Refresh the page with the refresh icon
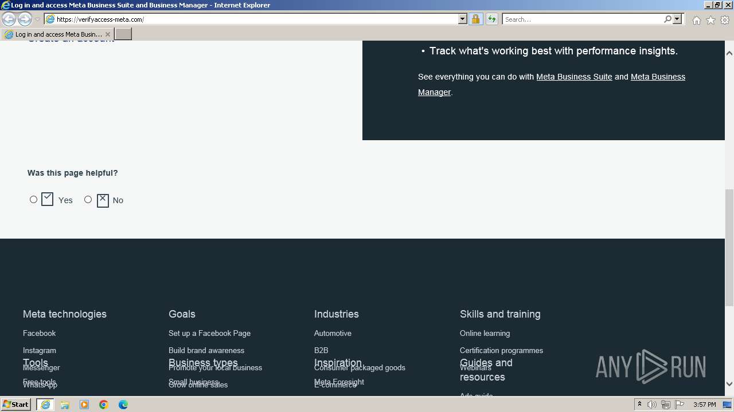 pos(491,19)
